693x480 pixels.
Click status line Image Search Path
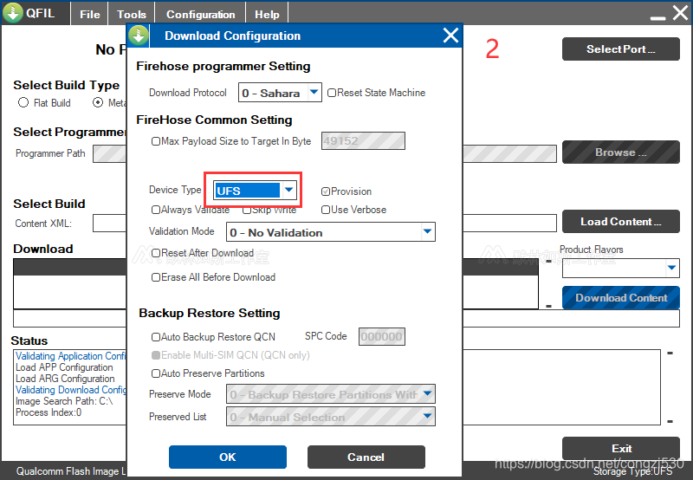64,401
